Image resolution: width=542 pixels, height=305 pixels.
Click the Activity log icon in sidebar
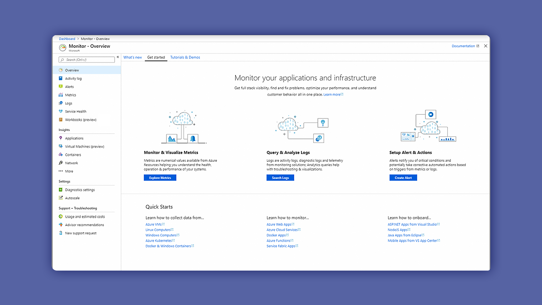pos(61,78)
